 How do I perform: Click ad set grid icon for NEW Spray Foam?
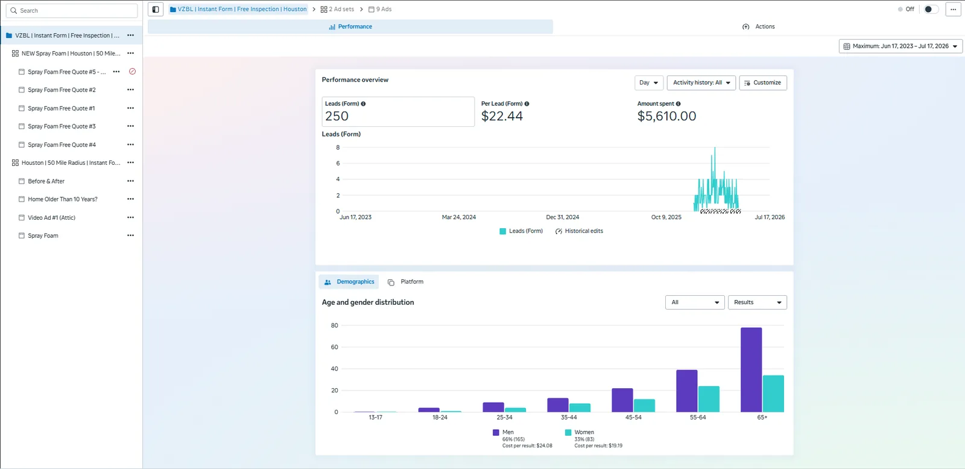[15, 54]
